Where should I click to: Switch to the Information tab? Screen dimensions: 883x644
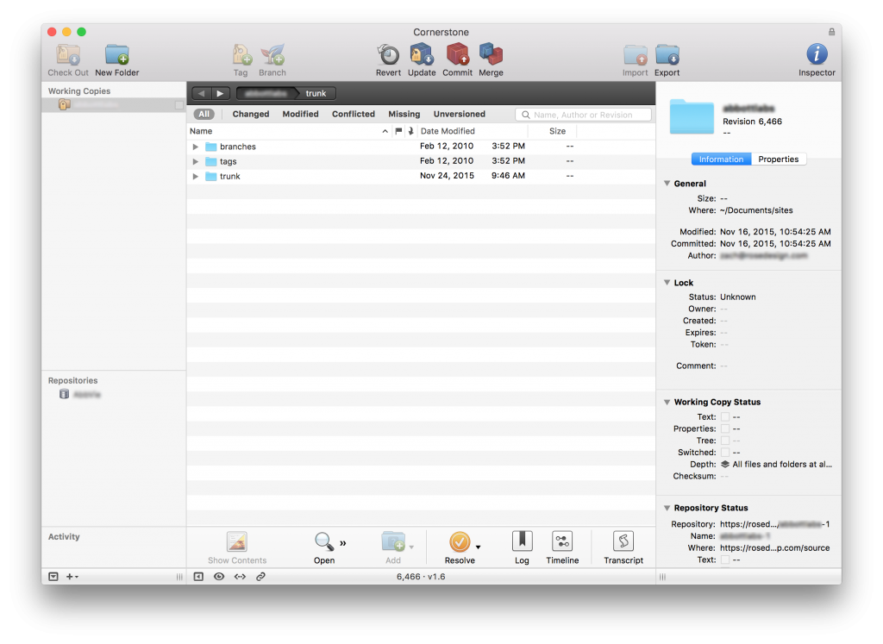tap(721, 159)
